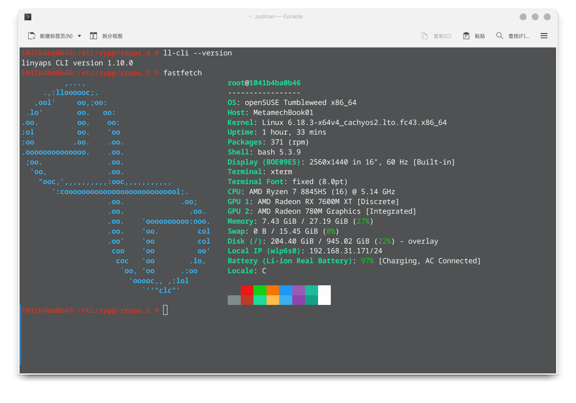Click the terminal cursor at the last prompt

pos(165,310)
